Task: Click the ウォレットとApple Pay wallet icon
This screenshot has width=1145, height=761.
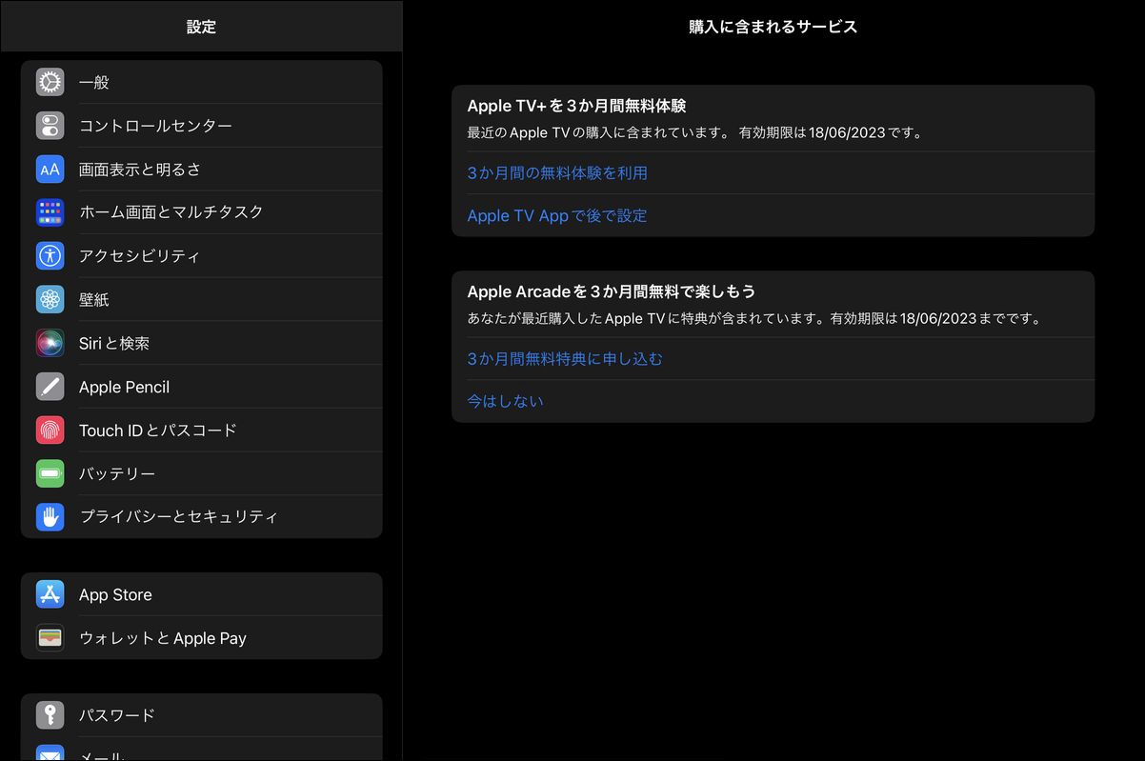Action: pyautogui.click(x=50, y=638)
